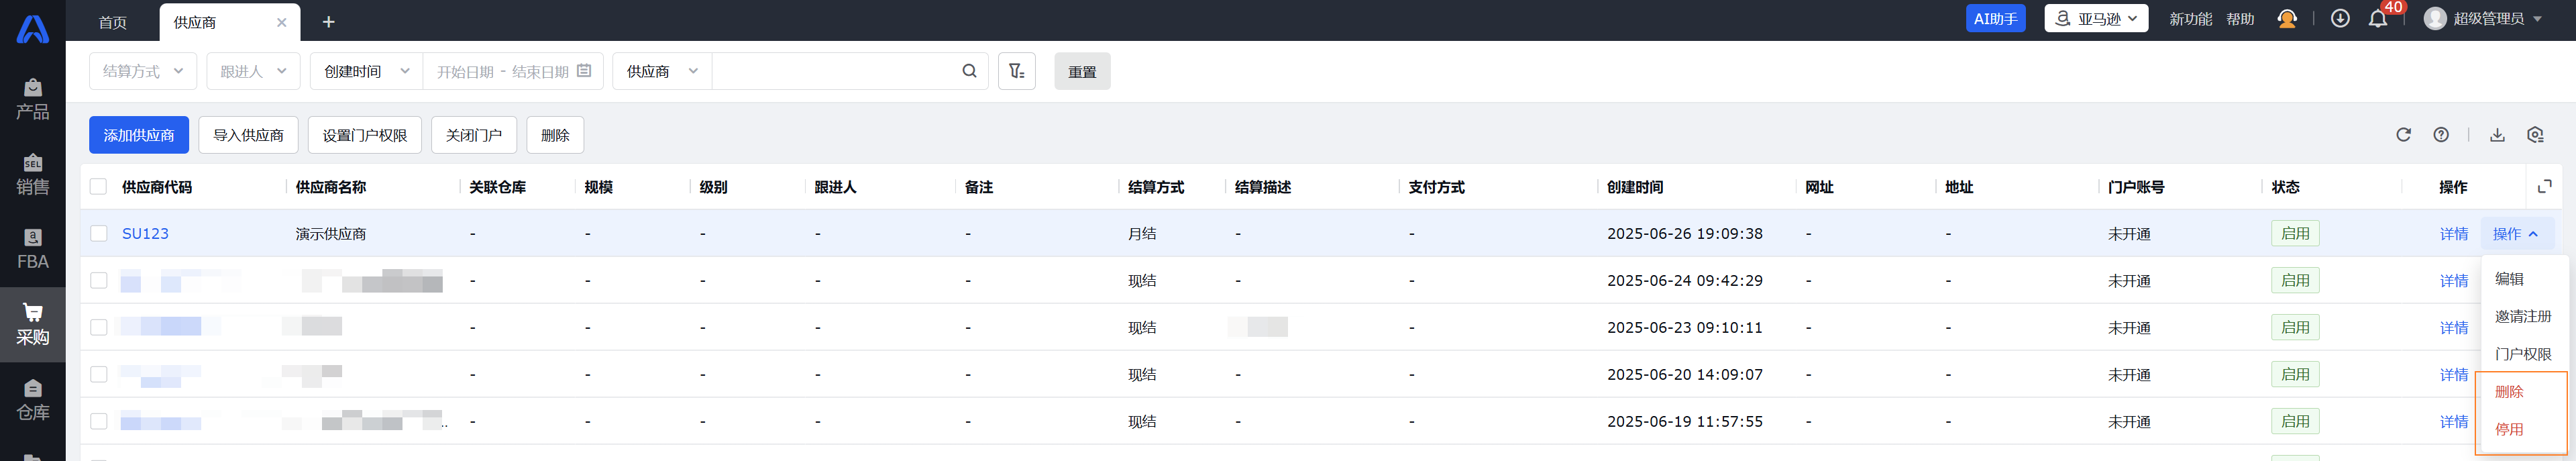Screen dimensions: 2576x461
Task: Open the 新功能 link
Action: pyautogui.click(x=2190, y=19)
